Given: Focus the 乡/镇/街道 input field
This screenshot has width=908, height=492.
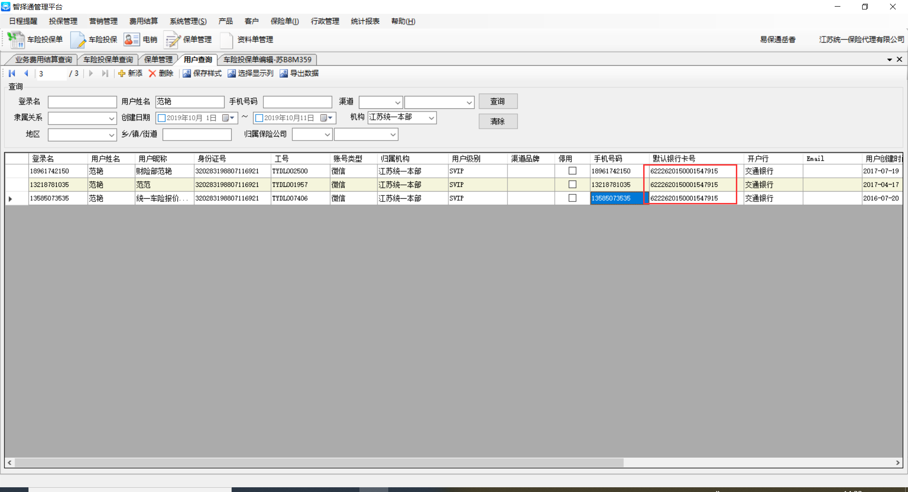Looking at the screenshot, I should pyautogui.click(x=197, y=135).
